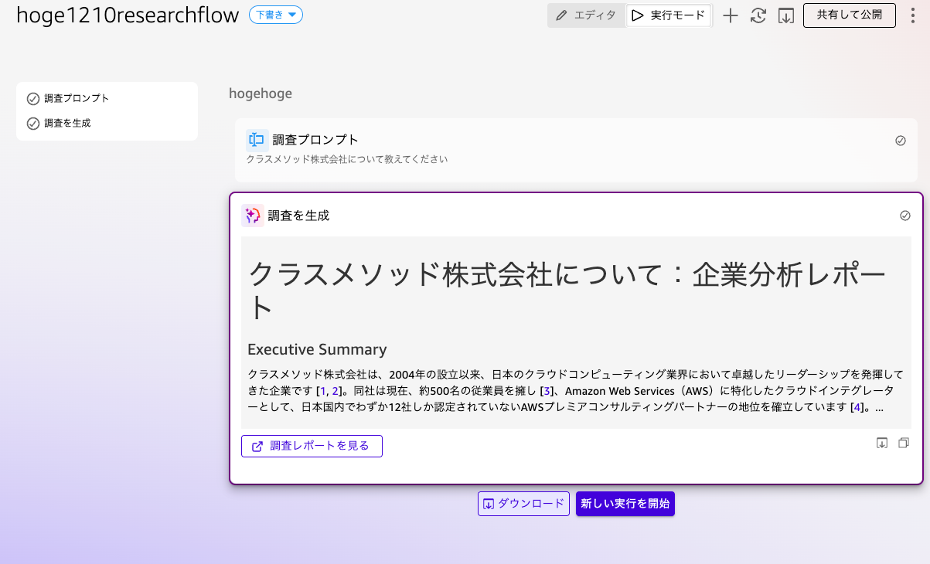
Task: Click the checkmark beside 調査プロンプト in the sidebar
Action: point(32,98)
